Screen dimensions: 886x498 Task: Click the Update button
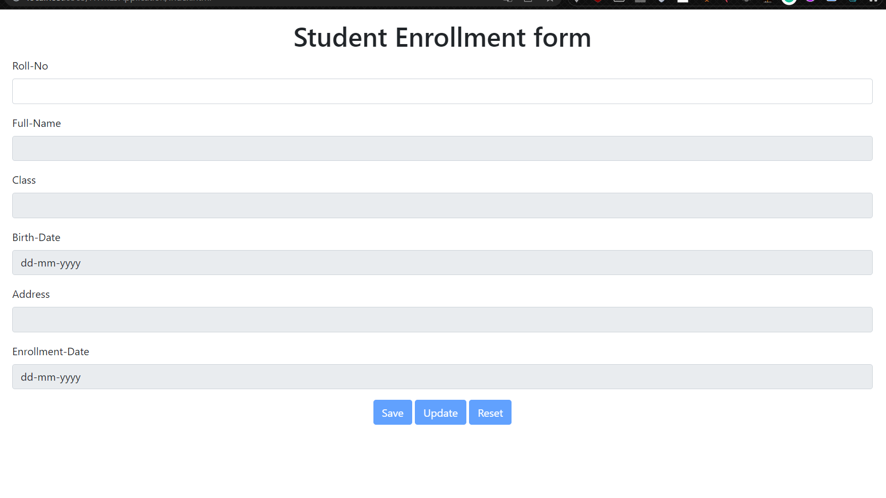coord(440,412)
